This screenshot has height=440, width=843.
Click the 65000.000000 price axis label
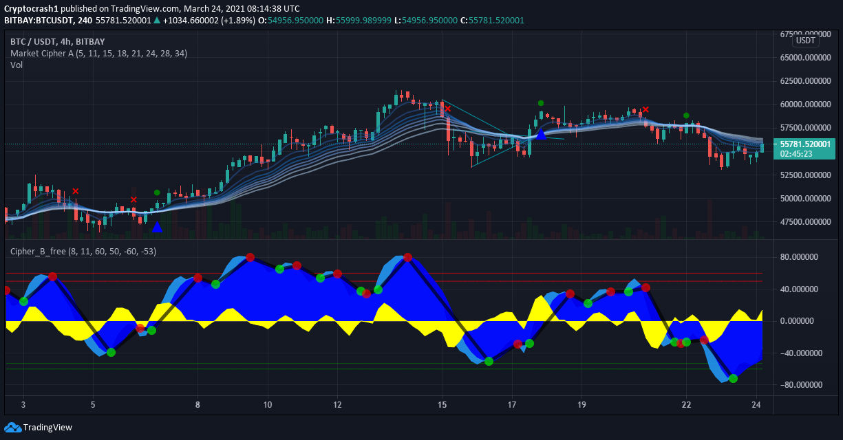coord(806,58)
